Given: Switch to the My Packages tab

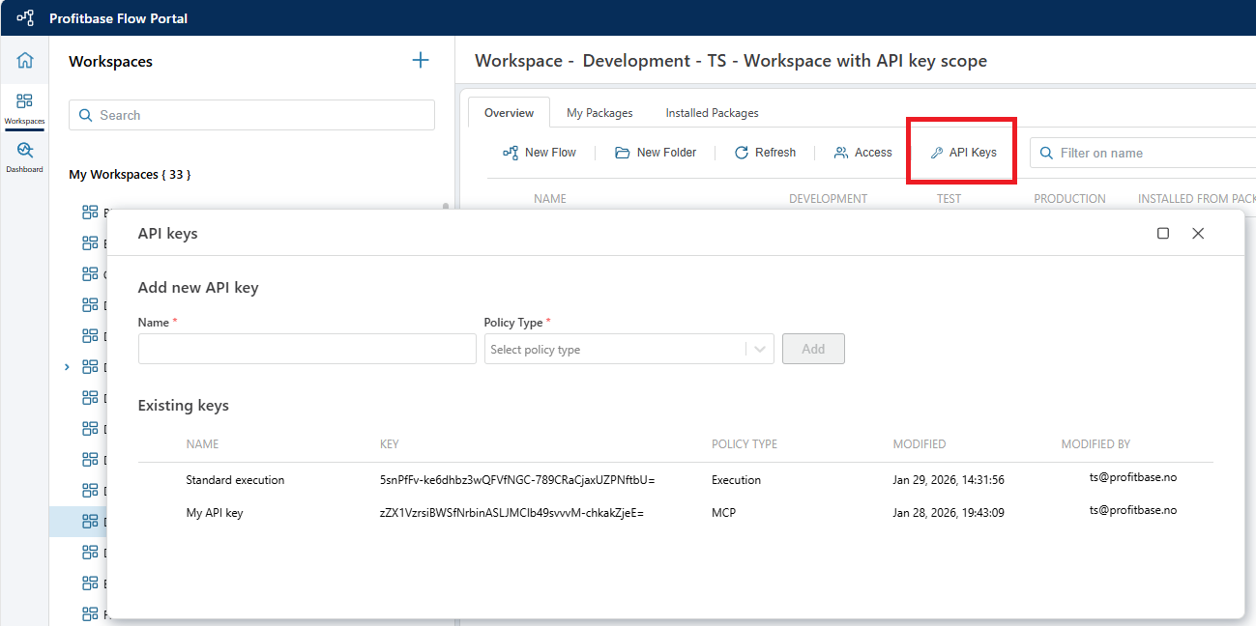Looking at the screenshot, I should 599,113.
